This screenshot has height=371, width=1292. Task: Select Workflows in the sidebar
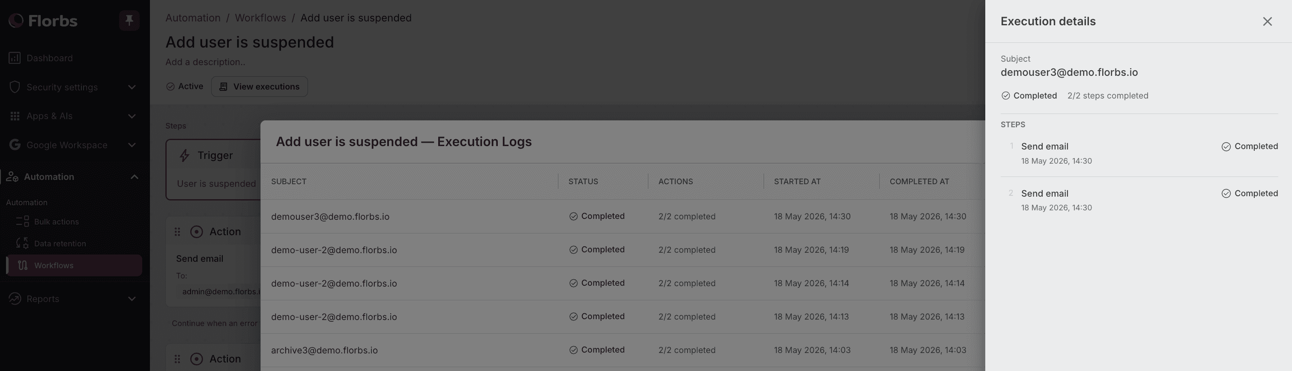pos(75,265)
